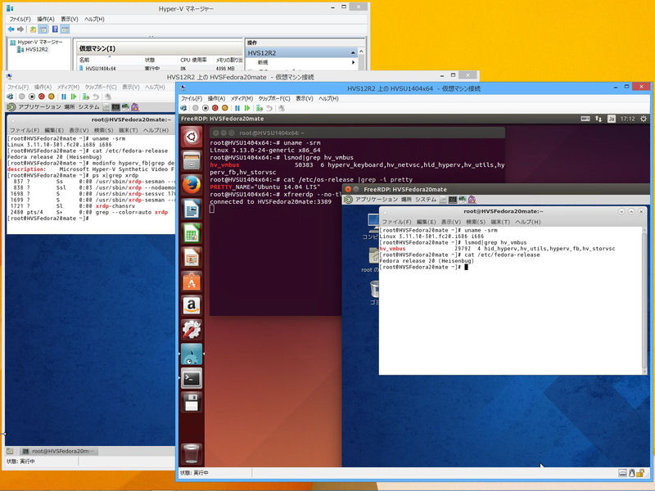Viewport: 655px width, 491px height.
Task: Open LibreOffice Writer in Ubuntu launcher
Action: (192, 209)
